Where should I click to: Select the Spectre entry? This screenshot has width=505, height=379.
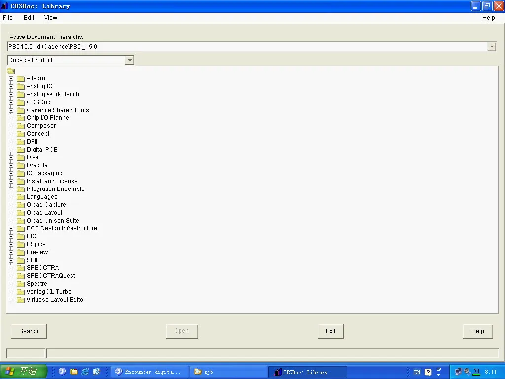(x=36, y=284)
